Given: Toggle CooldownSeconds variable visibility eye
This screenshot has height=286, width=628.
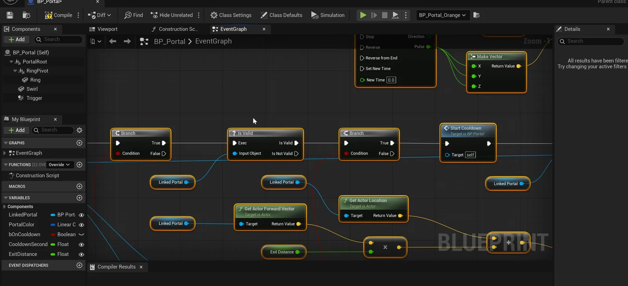Looking at the screenshot, I should click(82, 244).
